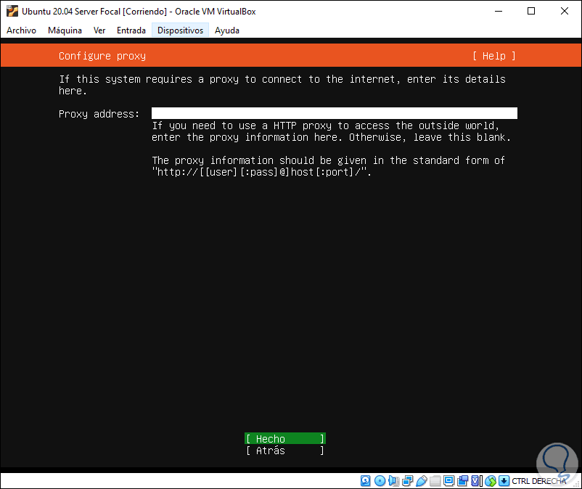
Task: Focus the Proxy address input field
Action: 334,113
